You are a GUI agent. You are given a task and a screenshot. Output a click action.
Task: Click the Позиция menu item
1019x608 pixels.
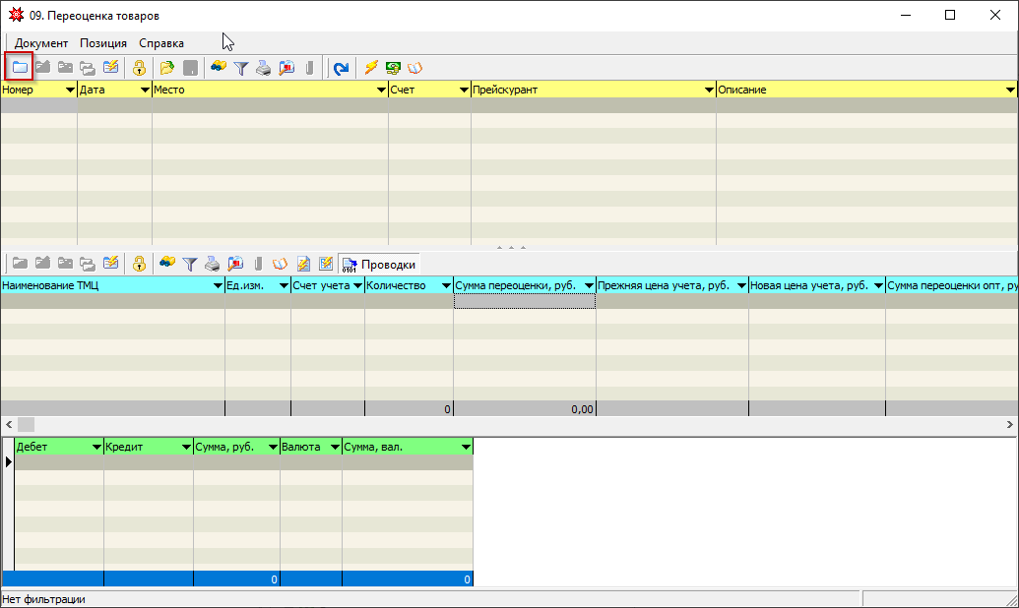coord(103,43)
